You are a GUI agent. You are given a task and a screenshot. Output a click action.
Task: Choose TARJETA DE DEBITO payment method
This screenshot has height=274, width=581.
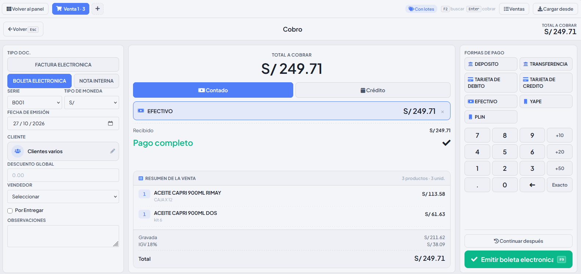[491, 83]
